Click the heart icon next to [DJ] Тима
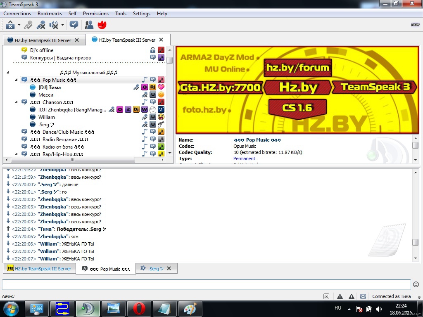 click(x=161, y=87)
